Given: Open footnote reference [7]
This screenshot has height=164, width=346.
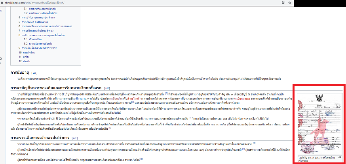Looking at the screenshot, I should click(243, 149).
